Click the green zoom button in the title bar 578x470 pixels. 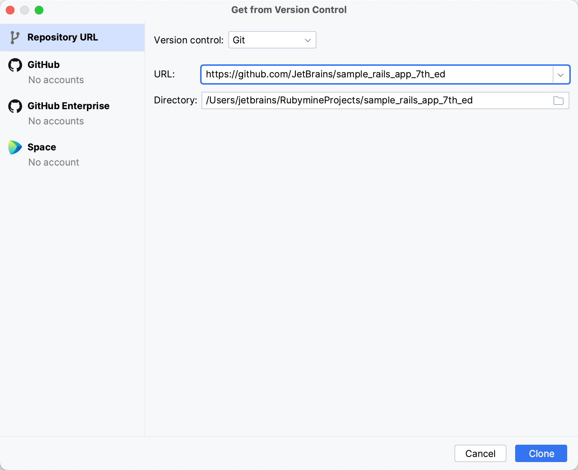[x=39, y=10]
